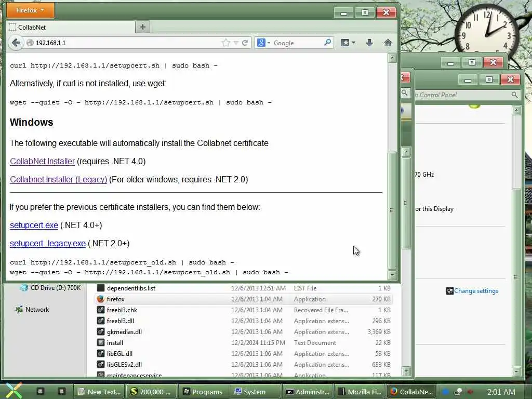This screenshot has width=532, height=399.
Task: Switch to Administrator command prompt taskbar button
Action: click(308, 392)
